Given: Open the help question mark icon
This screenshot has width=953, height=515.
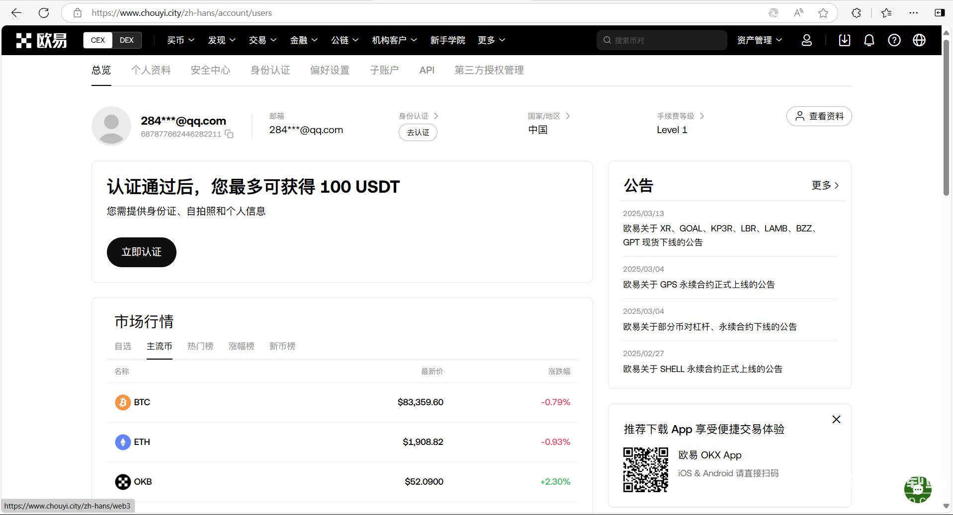Looking at the screenshot, I should (x=894, y=40).
